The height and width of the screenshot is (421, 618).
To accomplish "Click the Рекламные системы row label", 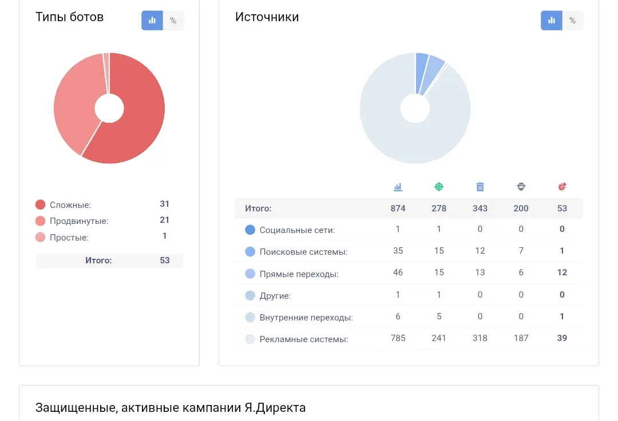I will click(304, 339).
